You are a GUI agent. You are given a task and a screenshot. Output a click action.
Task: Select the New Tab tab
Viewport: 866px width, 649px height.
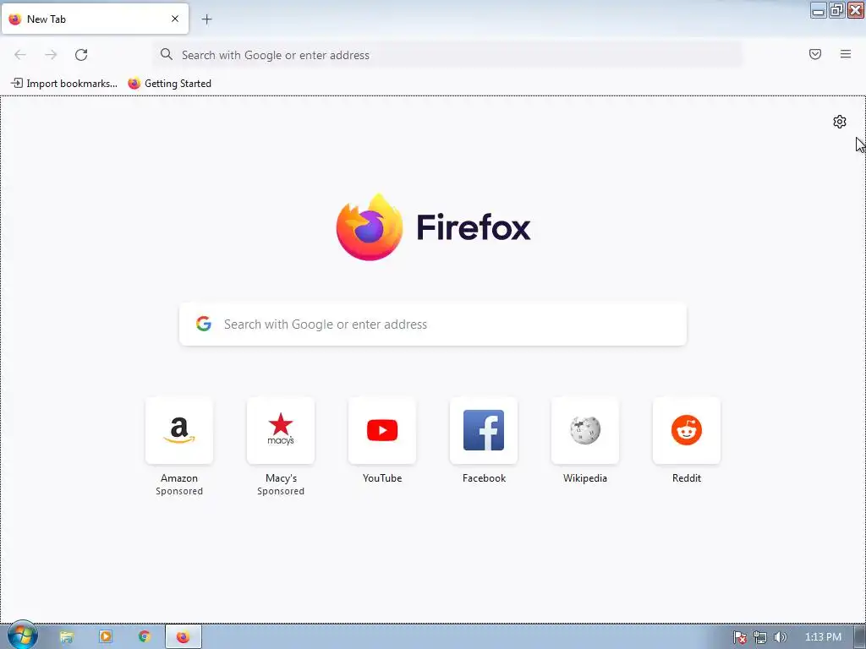(x=95, y=19)
